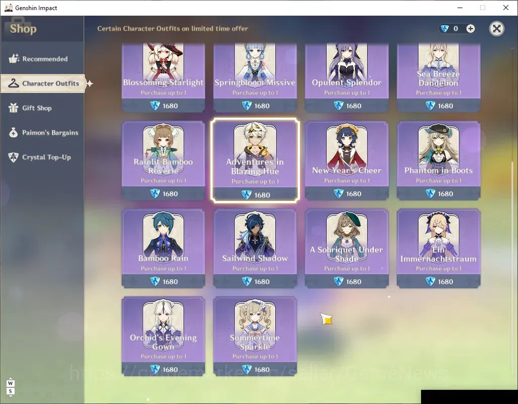Click the crystal icon under Phantom in Boots
The image size is (518, 404).
[x=430, y=193]
